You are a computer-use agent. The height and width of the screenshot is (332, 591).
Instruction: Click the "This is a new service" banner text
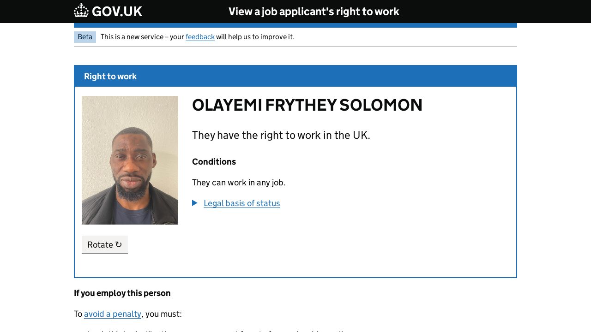point(142,37)
